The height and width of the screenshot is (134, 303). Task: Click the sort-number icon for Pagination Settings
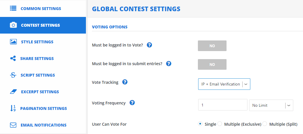point(13,108)
